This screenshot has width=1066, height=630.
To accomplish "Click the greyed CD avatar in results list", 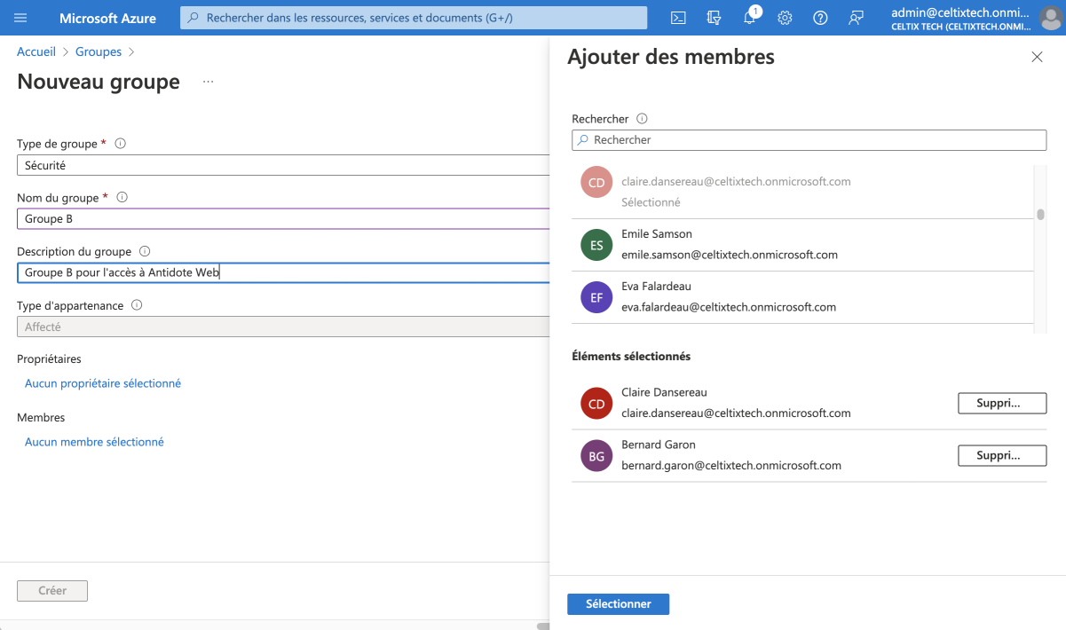I will coord(596,182).
